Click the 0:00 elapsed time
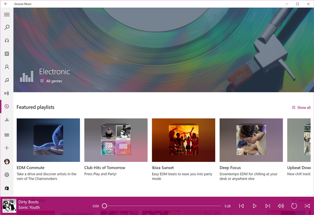This screenshot has width=314, height=215. 96,206
